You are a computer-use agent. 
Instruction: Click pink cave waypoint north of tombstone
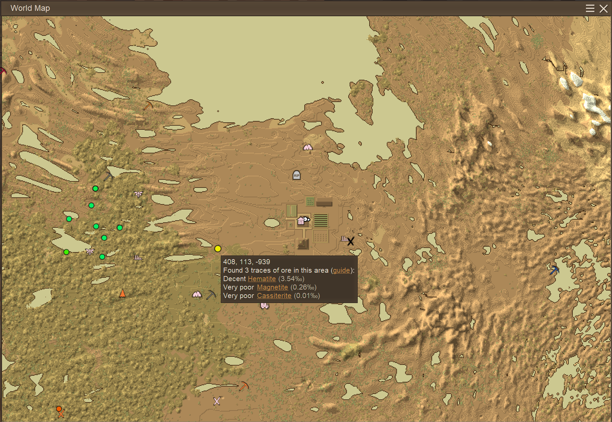[308, 147]
